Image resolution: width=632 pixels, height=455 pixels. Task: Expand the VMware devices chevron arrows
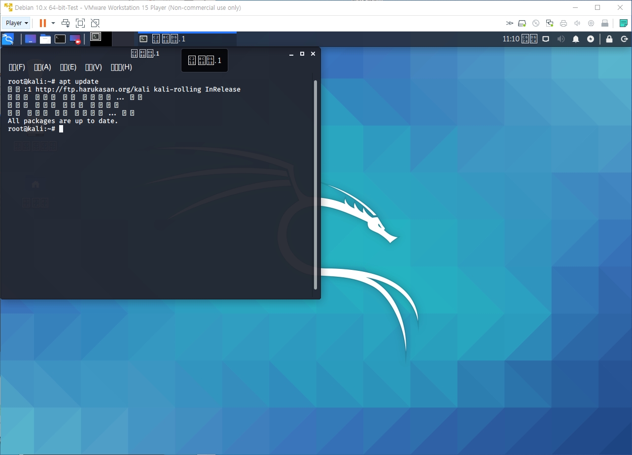tap(510, 23)
